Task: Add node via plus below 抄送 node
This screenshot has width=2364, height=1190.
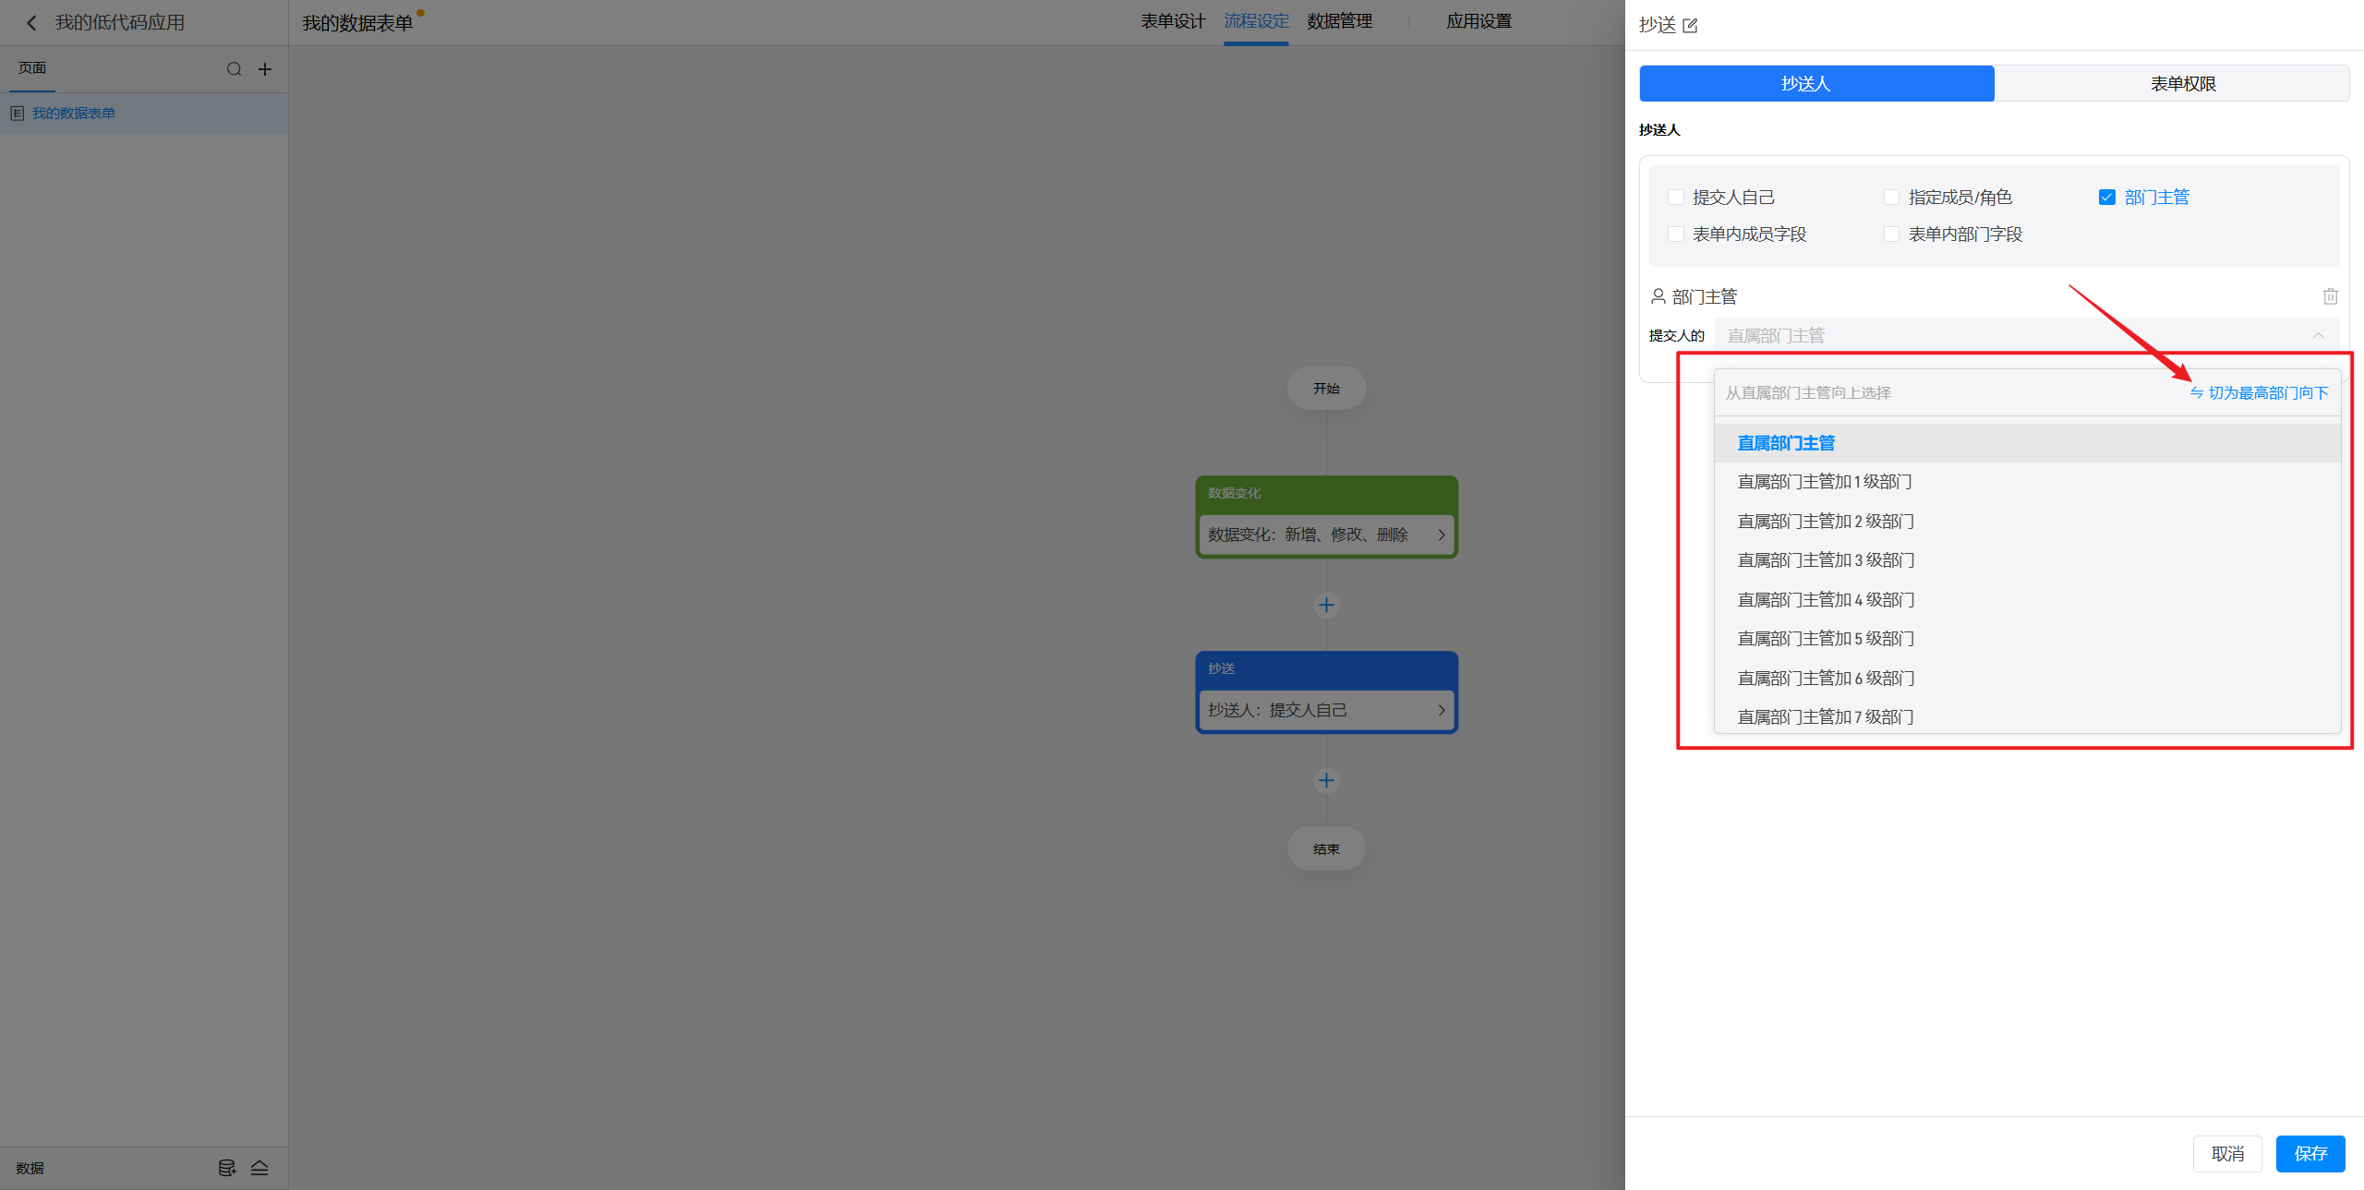Action: pos(1326,780)
